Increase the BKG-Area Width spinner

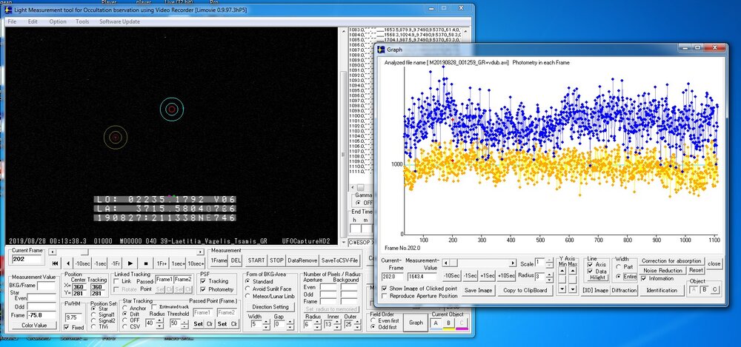tap(268, 320)
